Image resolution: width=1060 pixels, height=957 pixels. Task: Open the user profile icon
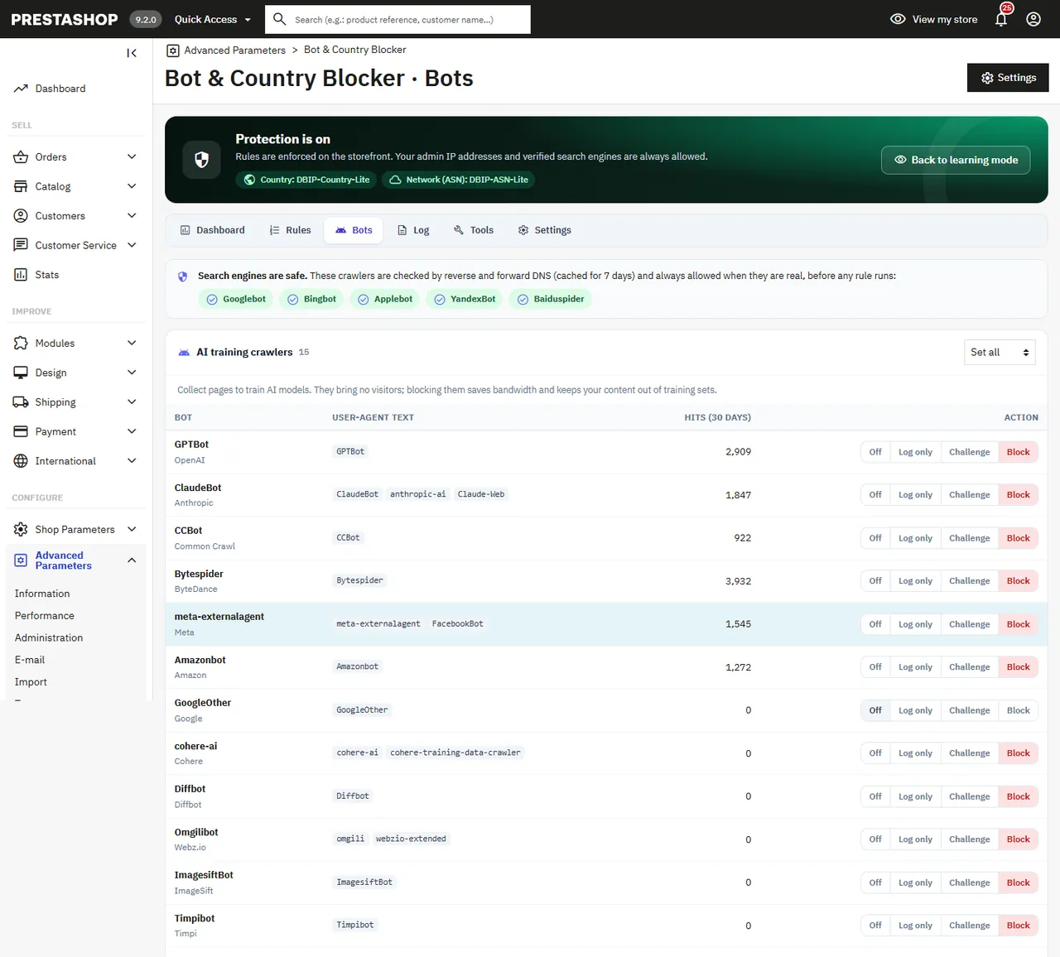1033,19
